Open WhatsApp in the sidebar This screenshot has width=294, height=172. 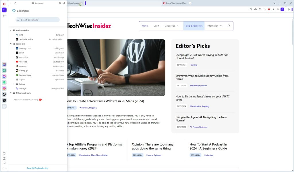4,82
